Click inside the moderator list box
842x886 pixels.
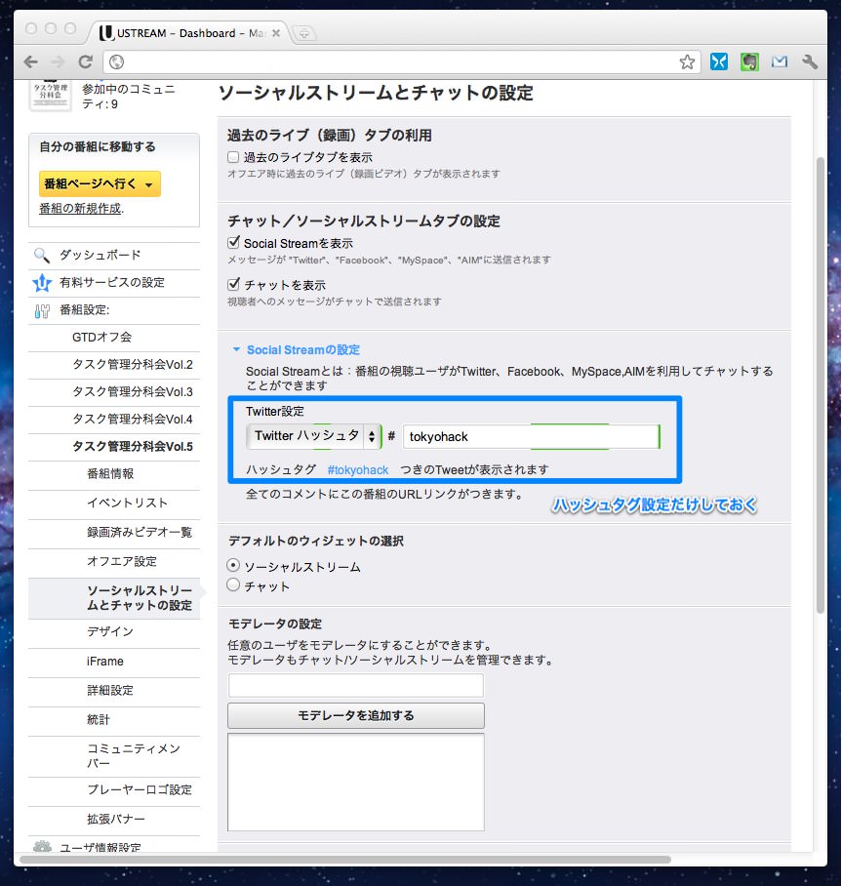356,782
